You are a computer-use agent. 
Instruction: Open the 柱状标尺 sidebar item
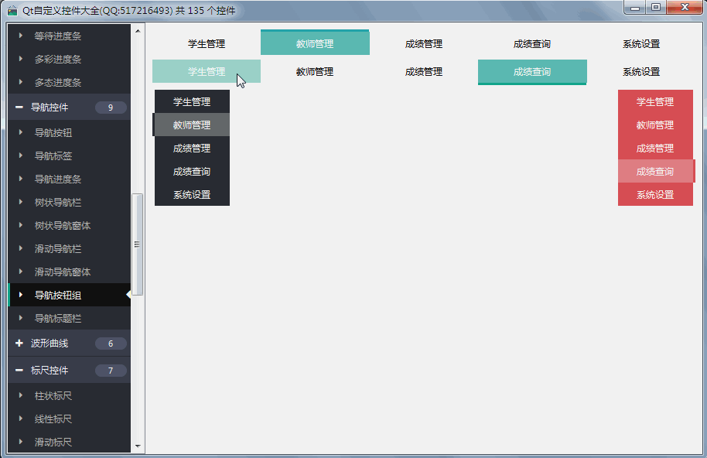[x=70, y=396]
